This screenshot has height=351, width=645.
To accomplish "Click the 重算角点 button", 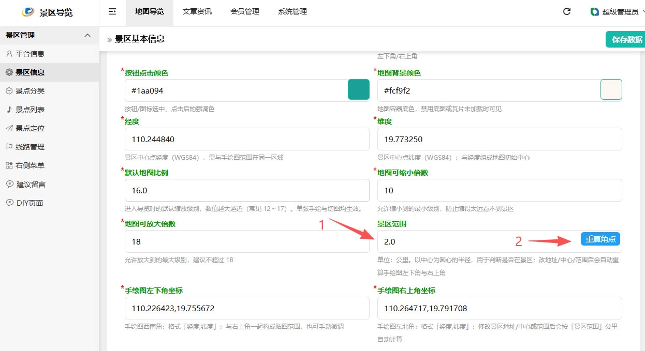I will [600, 239].
